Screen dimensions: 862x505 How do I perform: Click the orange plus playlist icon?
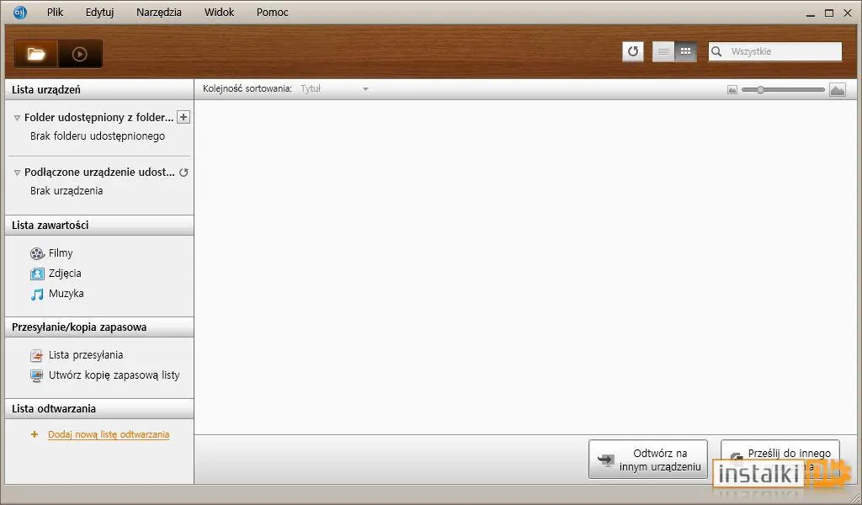(35, 434)
